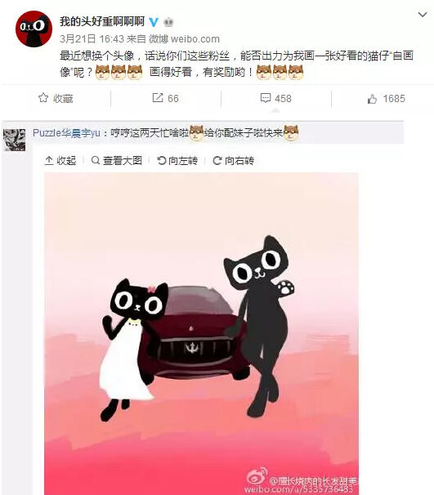Repost using the share icon
The height and width of the screenshot is (495, 434).
click(157, 98)
